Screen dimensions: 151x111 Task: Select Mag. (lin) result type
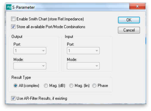point(71,85)
